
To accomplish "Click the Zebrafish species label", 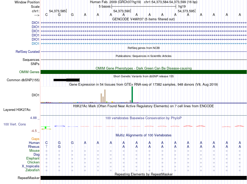I will coord(32,170).
